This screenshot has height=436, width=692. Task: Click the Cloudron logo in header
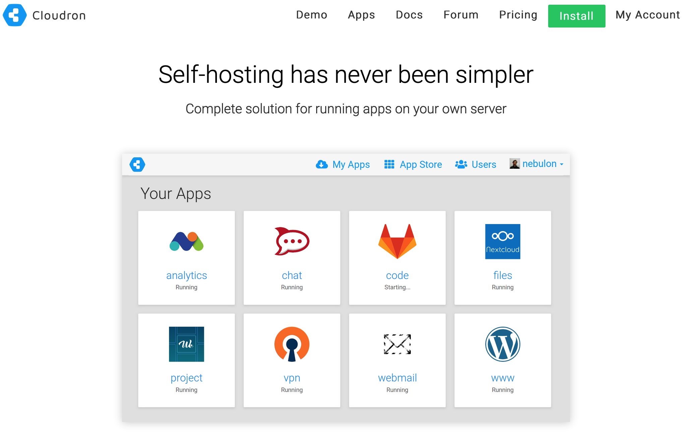tap(15, 15)
